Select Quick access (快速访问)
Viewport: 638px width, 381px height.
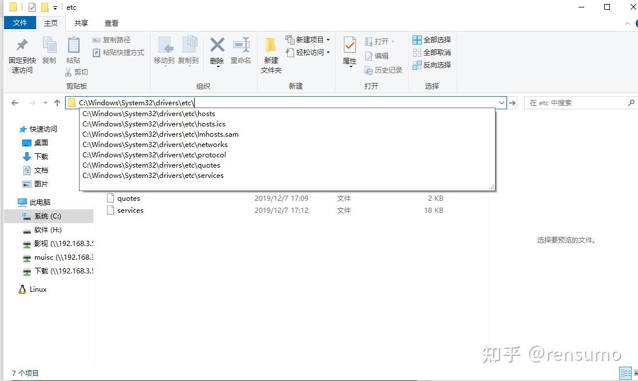click(39, 129)
